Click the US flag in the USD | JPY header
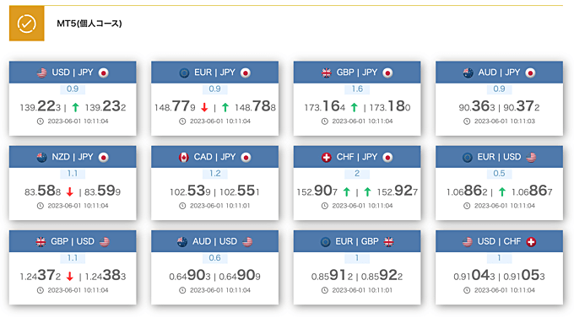This screenshot has width=574, height=318. point(41,73)
